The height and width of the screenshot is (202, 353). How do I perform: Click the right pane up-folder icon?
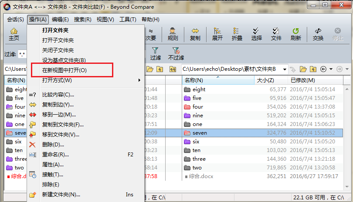pyautogui.click(x=313, y=69)
